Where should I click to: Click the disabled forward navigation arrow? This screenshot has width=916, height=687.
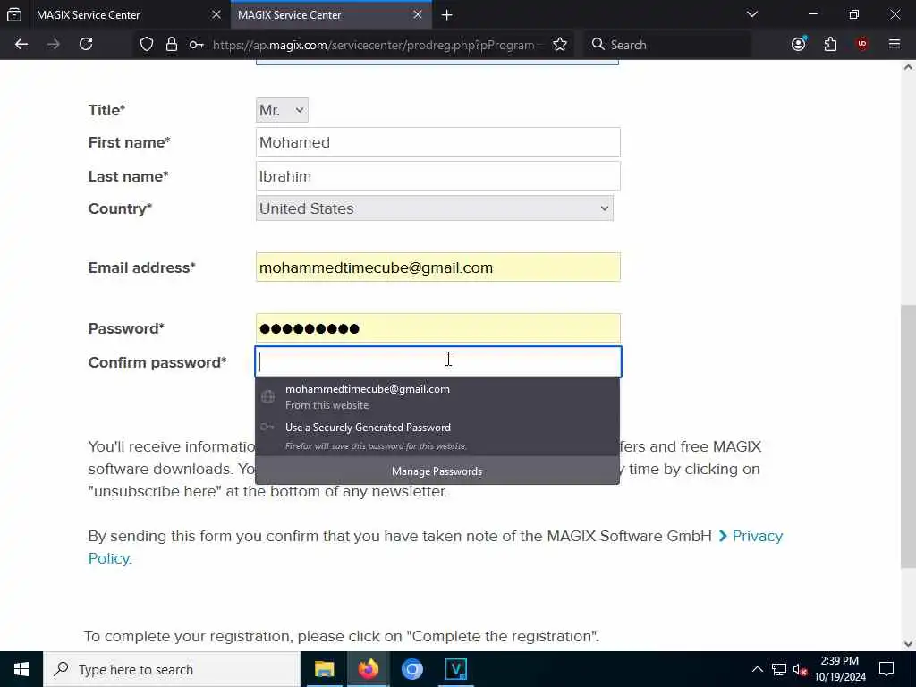click(53, 45)
